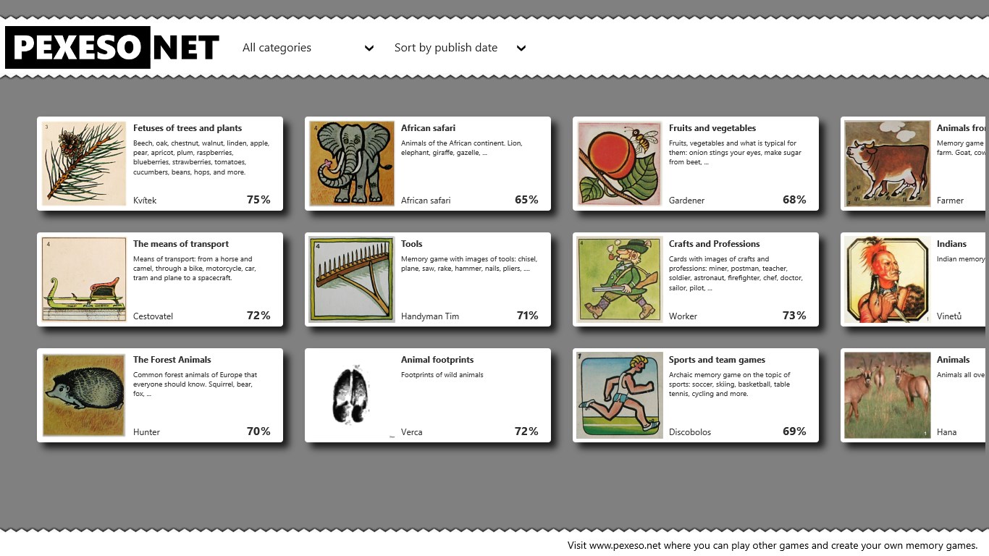Click the Indians game card portrait
The height and width of the screenshot is (556, 989).
point(888,279)
